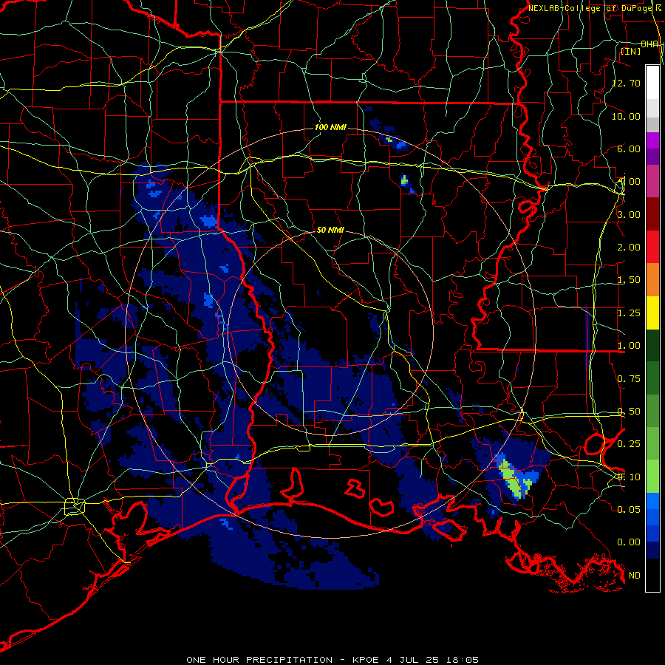Click the 1.25 legend value
Image resolution: width=665 pixels, height=665 pixels.
tap(629, 313)
